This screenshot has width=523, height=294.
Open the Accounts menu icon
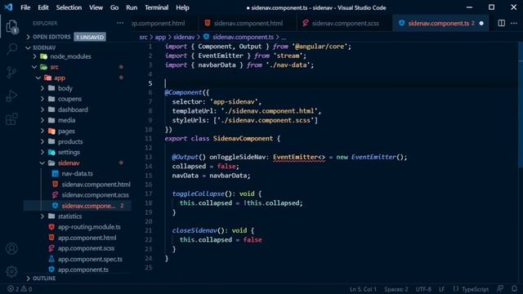pyautogui.click(x=11, y=248)
